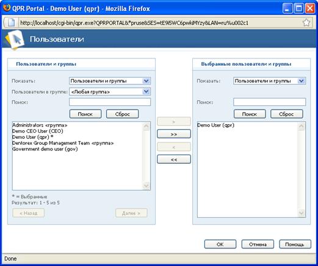The width and height of the screenshot is (318, 266).
Task: Bookmark page with the star icon
Action: (x=306, y=23)
